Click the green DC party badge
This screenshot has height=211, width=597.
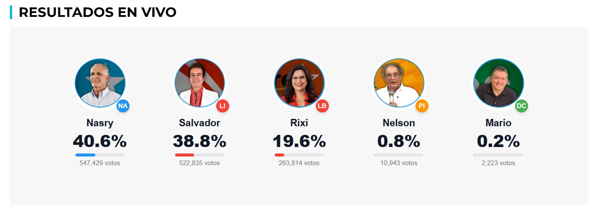pos(522,106)
